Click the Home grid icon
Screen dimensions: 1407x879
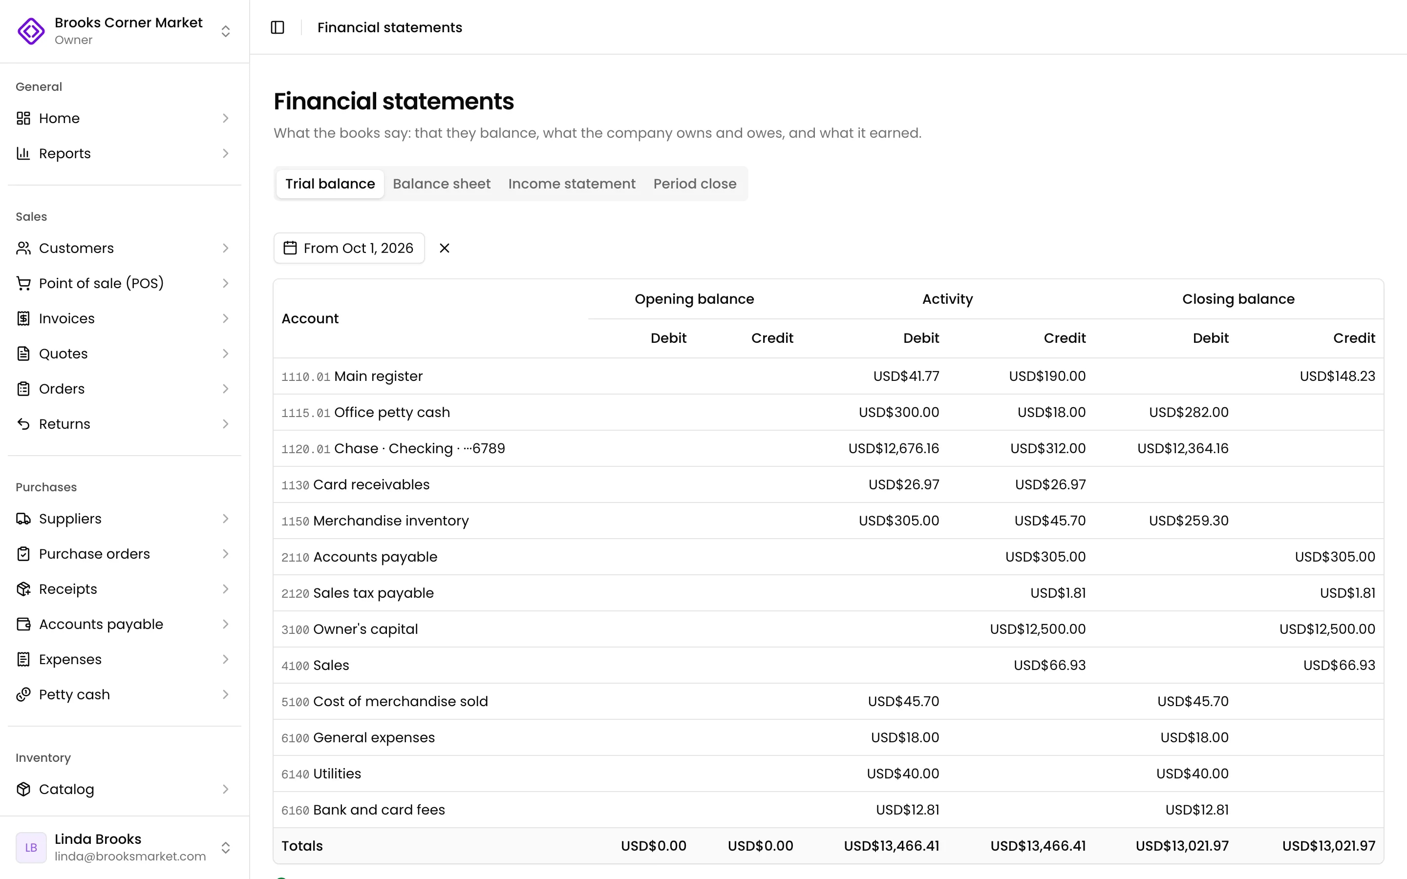click(x=23, y=119)
